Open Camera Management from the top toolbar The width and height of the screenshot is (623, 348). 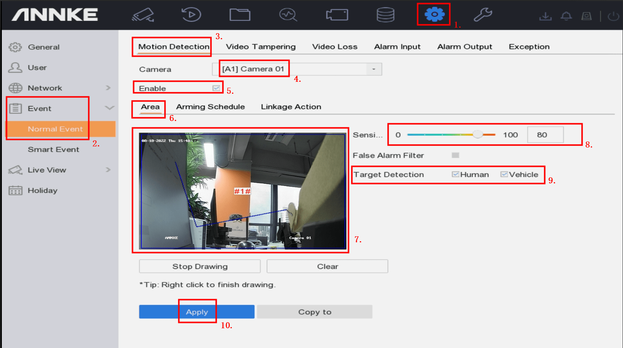pyautogui.click(x=337, y=14)
